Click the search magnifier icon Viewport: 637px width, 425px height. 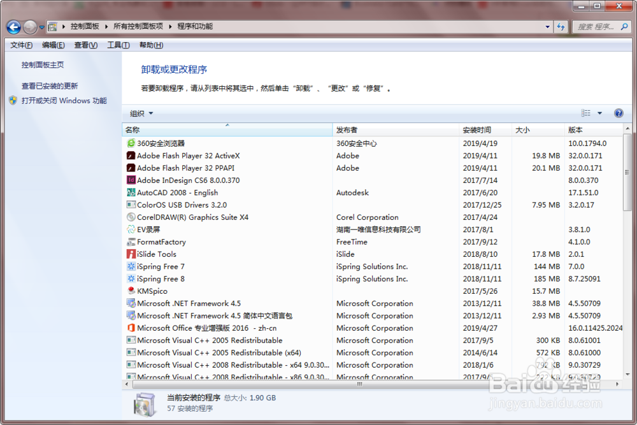tap(624, 27)
